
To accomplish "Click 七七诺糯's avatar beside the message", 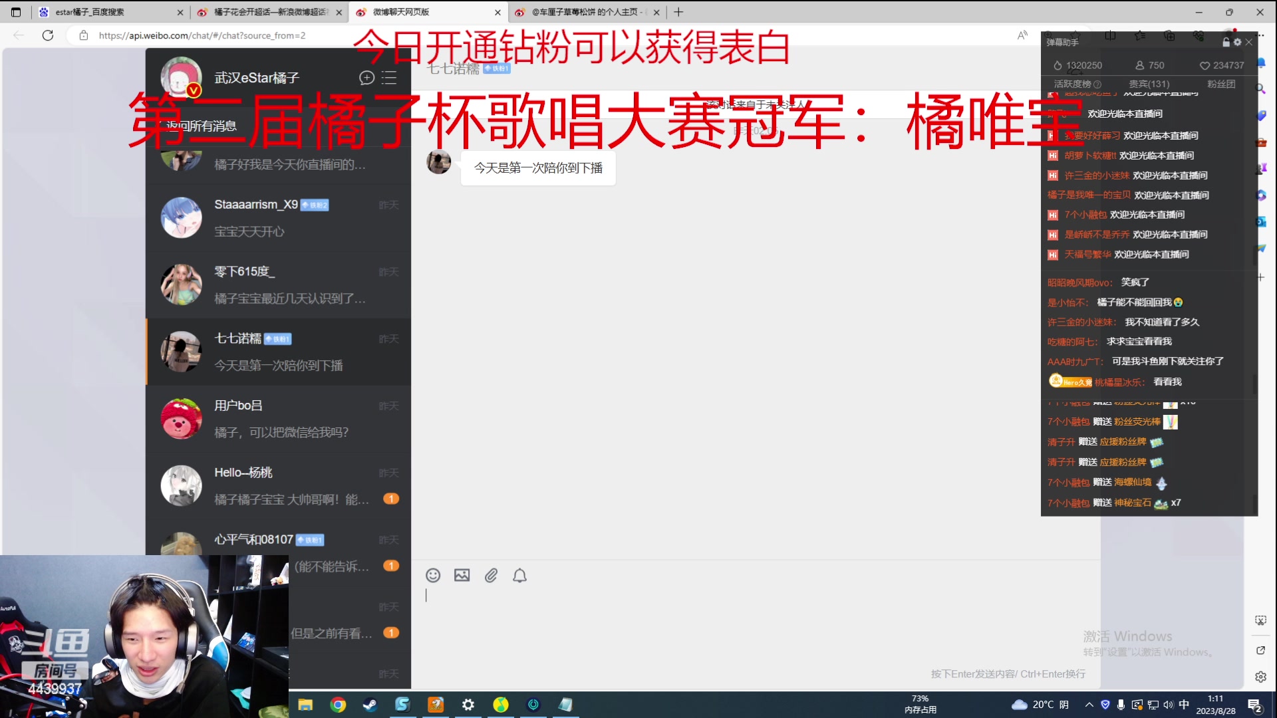I will (438, 162).
